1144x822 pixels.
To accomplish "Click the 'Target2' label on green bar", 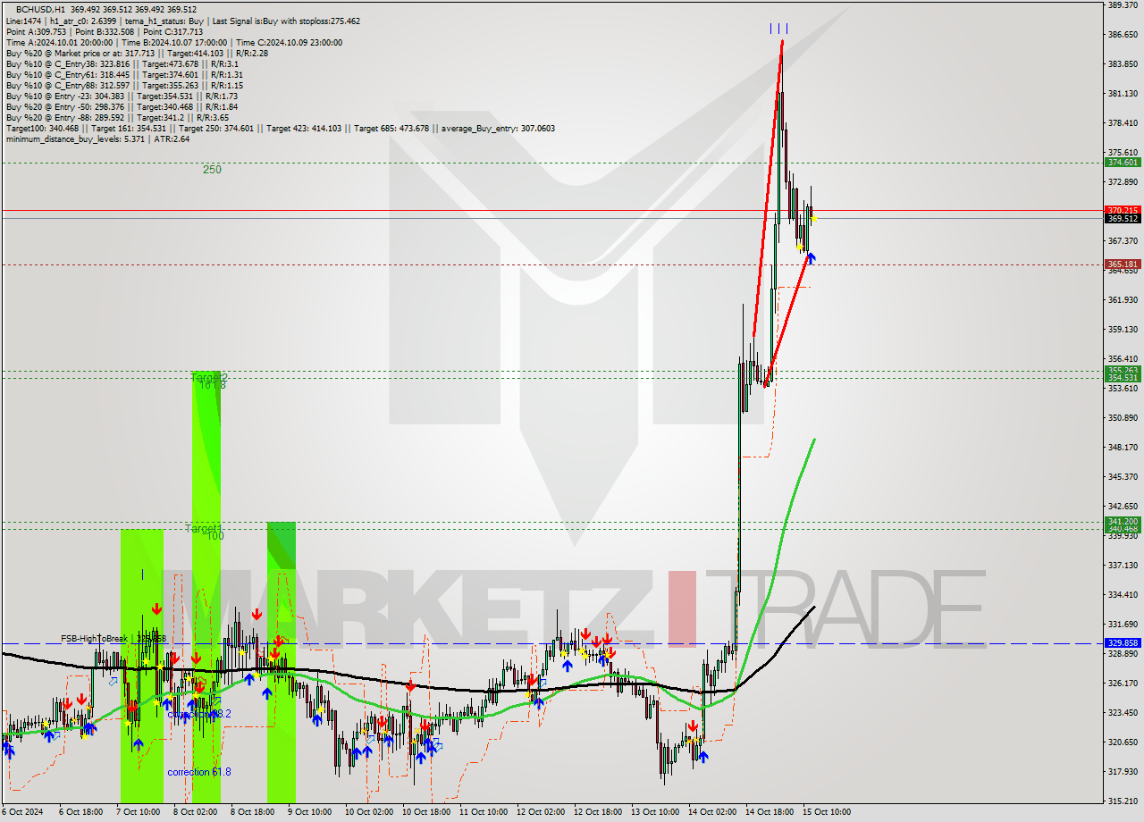I will pos(209,378).
